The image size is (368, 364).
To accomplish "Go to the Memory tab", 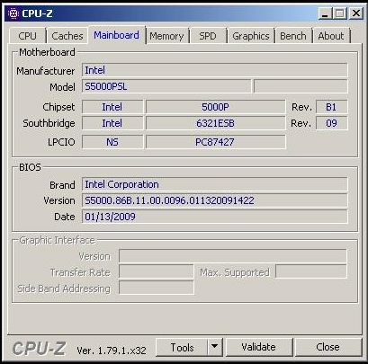I will pos(166,36).
